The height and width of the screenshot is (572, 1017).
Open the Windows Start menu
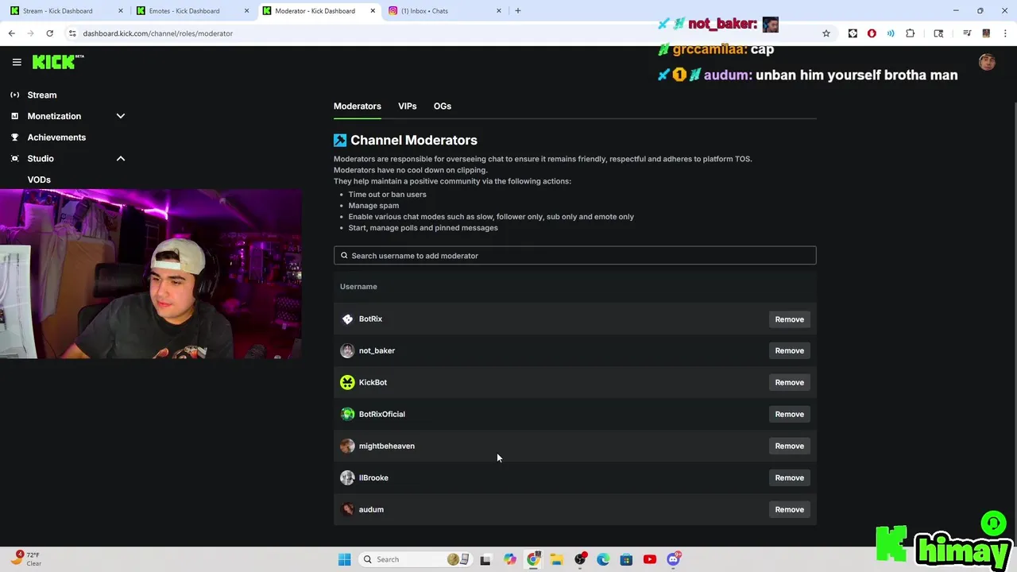(x=344, y=559)
